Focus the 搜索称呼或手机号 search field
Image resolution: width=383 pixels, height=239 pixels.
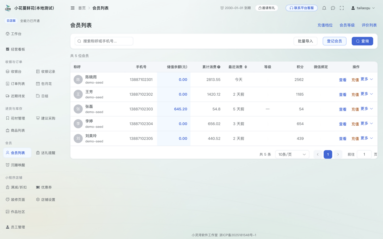104,41
